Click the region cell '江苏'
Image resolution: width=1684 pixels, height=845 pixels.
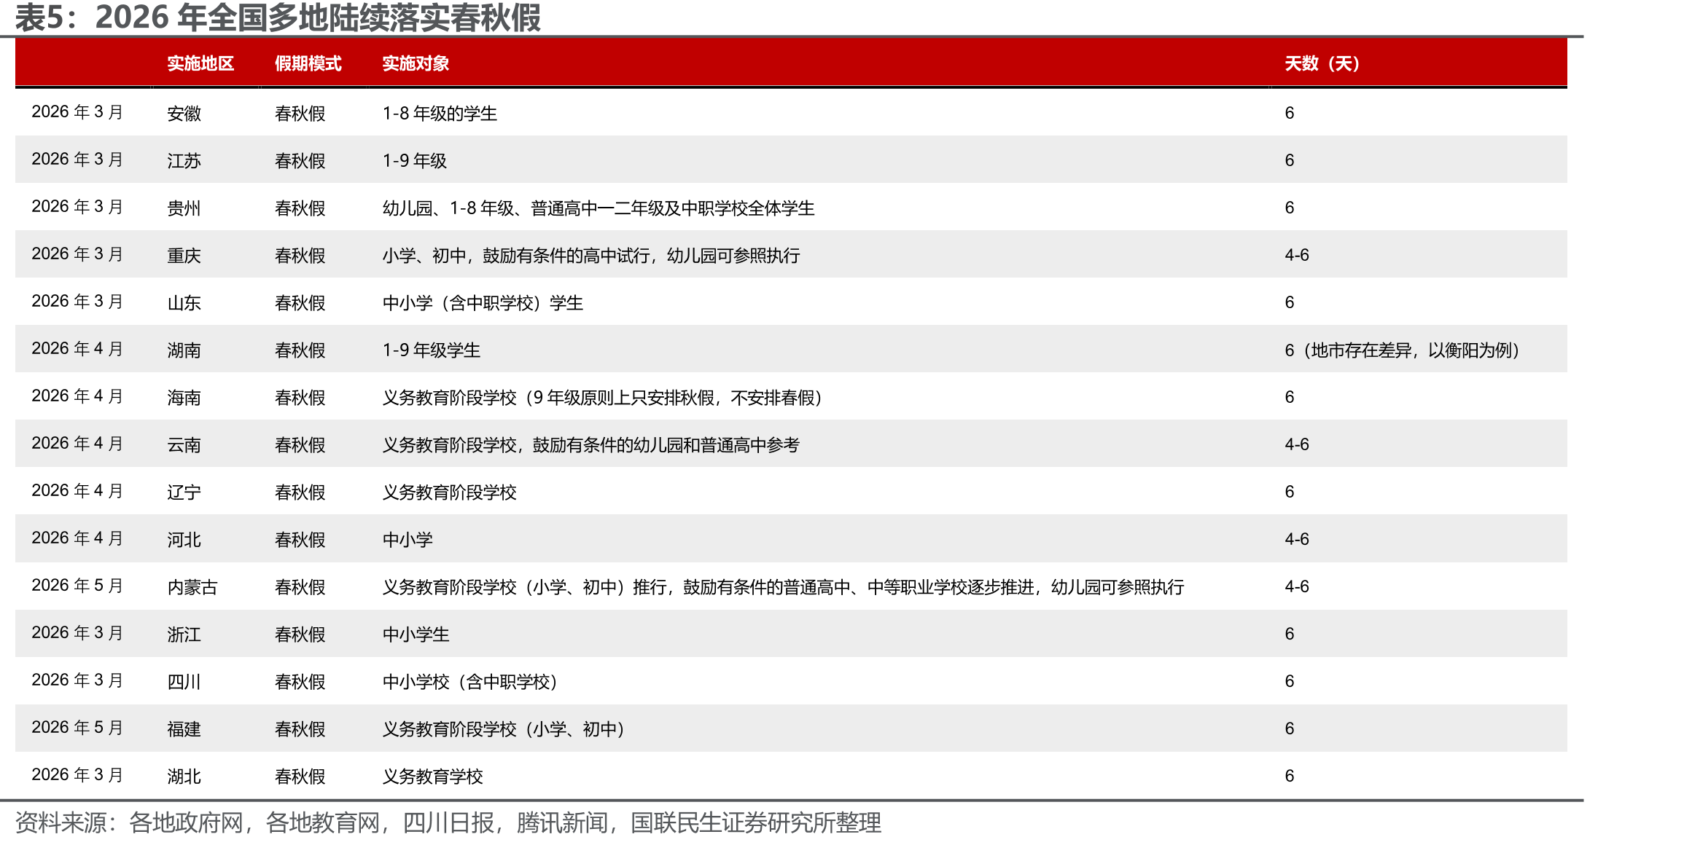pyautogui.click(x=184, y=160)
